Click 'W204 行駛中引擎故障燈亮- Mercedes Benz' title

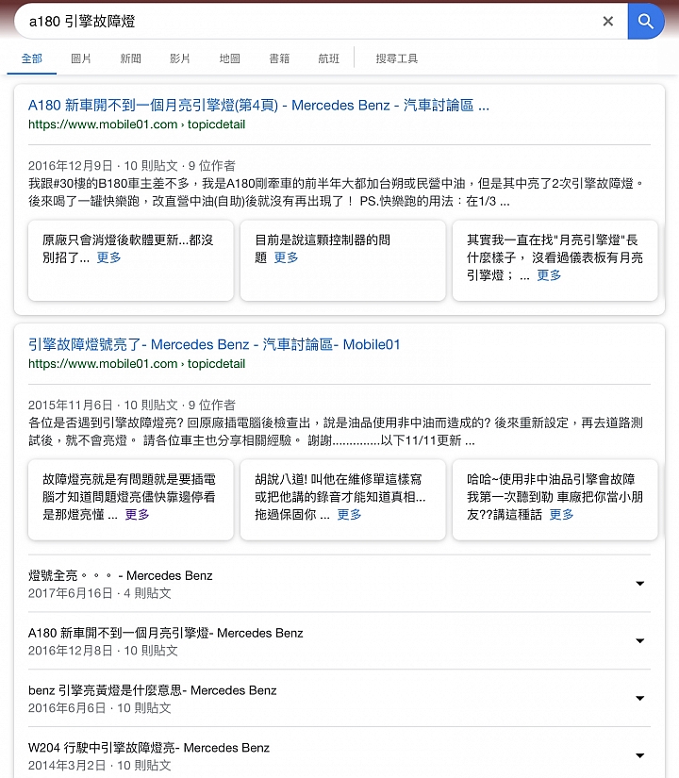[149, 748]
